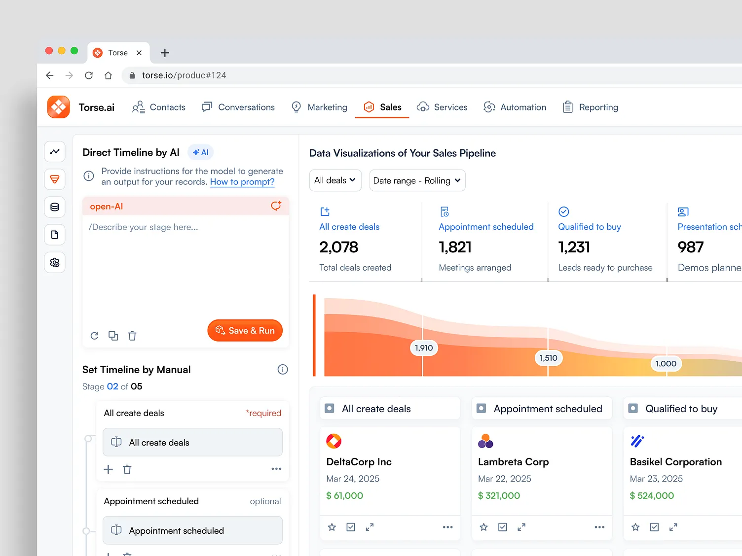This screenshot has height=556, width=742.
Task: Toggle the All create deals column checkbox
Action: 330,409
